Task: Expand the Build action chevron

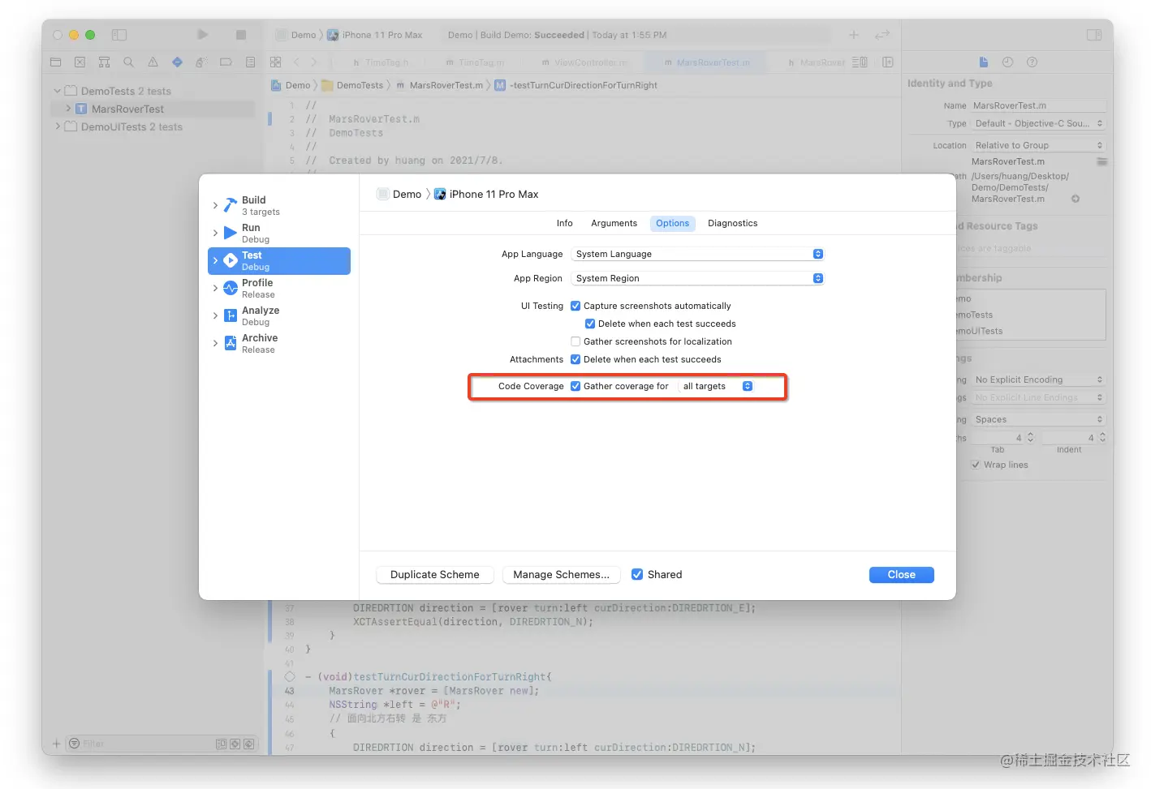Action: click(x=215, y=205)
